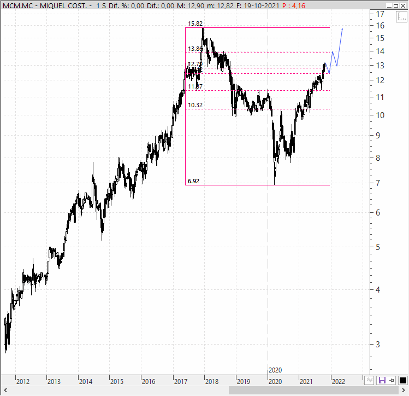Click the F: 19-10-2021 date in title
Viewport: 409px width, 396px height.
tap(258, 6)
